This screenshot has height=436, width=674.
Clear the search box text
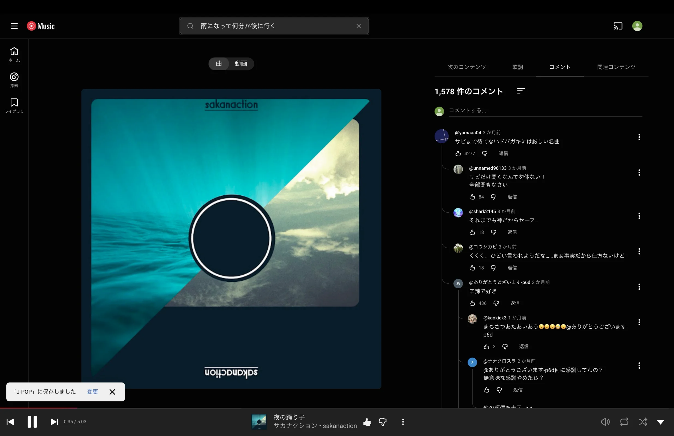coord(359,26)
